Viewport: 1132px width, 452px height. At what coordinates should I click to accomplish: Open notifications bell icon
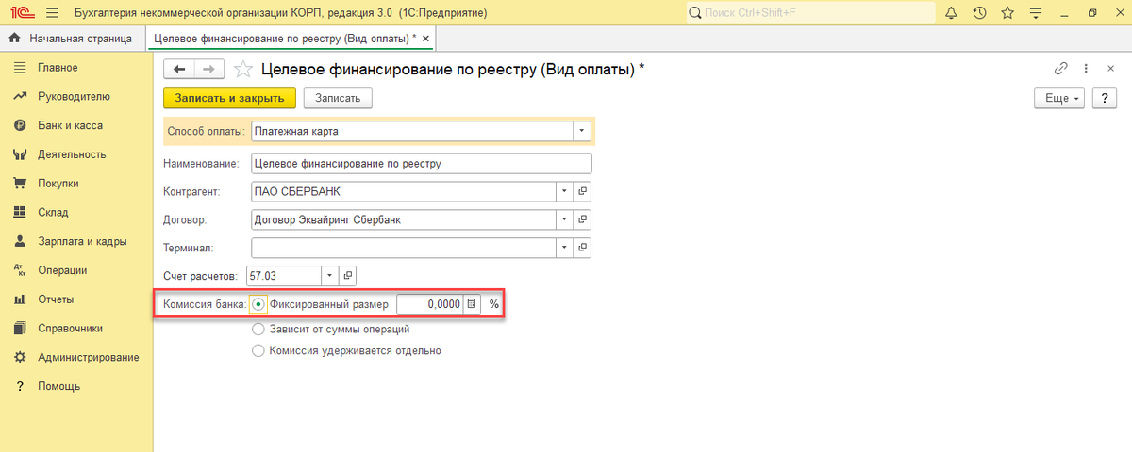point(951,13)
